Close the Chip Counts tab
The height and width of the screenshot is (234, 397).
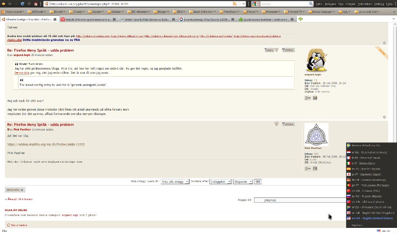pos(232,19)
